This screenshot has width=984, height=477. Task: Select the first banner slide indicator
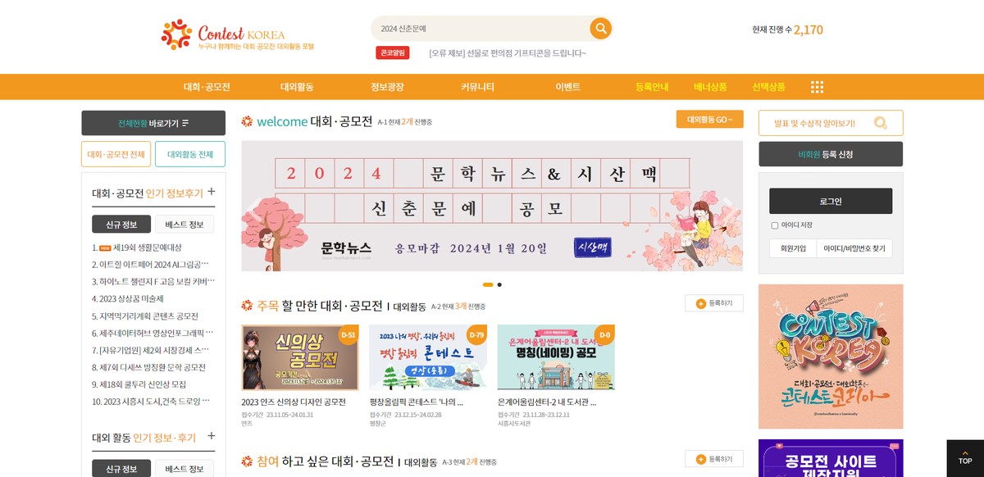tap(488, 284)
